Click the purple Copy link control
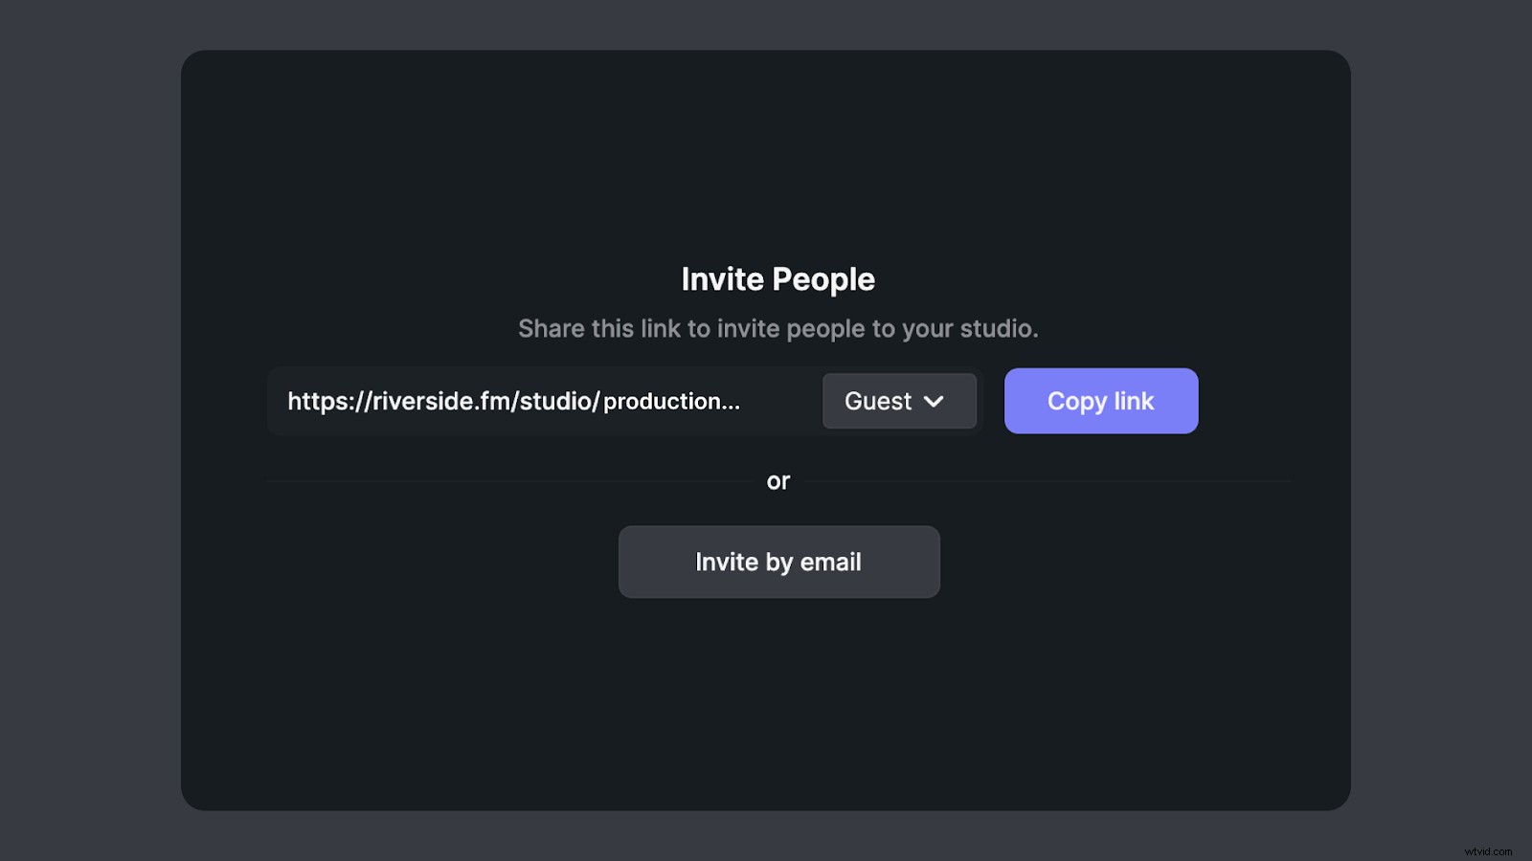Screen dimensions: 1532x861 click(1100, 401)
